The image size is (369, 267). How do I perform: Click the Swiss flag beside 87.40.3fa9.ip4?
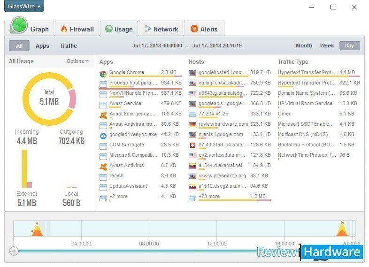point(192,145)
